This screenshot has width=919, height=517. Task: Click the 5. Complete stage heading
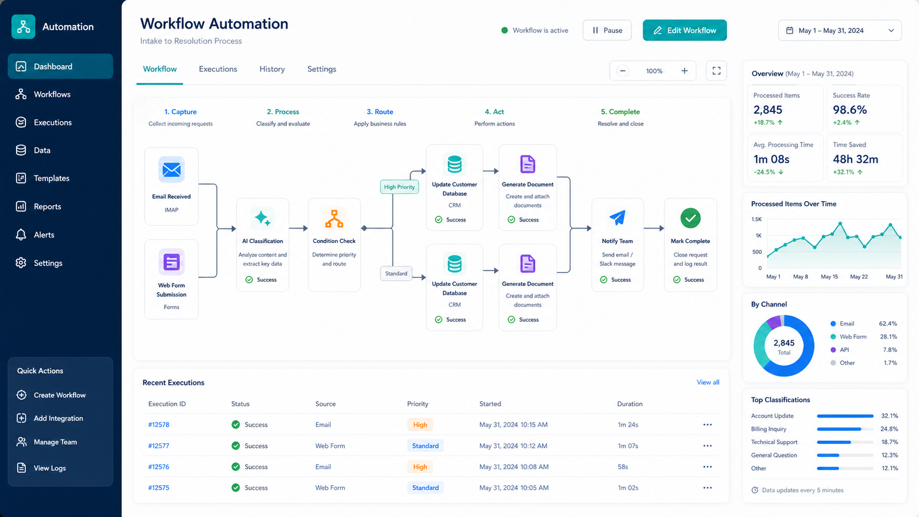[x=621, y=112]
